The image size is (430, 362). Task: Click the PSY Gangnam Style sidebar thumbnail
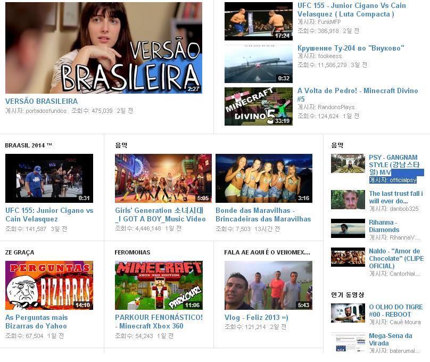tap(348, 163)
